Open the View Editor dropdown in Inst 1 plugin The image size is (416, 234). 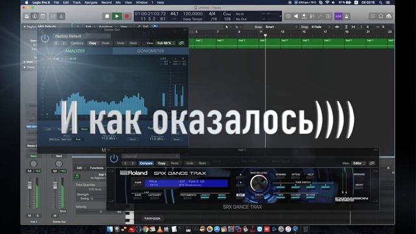pos(359,163)
